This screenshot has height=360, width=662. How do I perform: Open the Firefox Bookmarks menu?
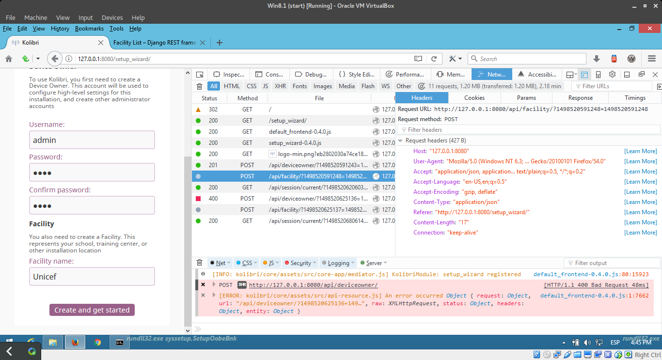click(89, 29)
